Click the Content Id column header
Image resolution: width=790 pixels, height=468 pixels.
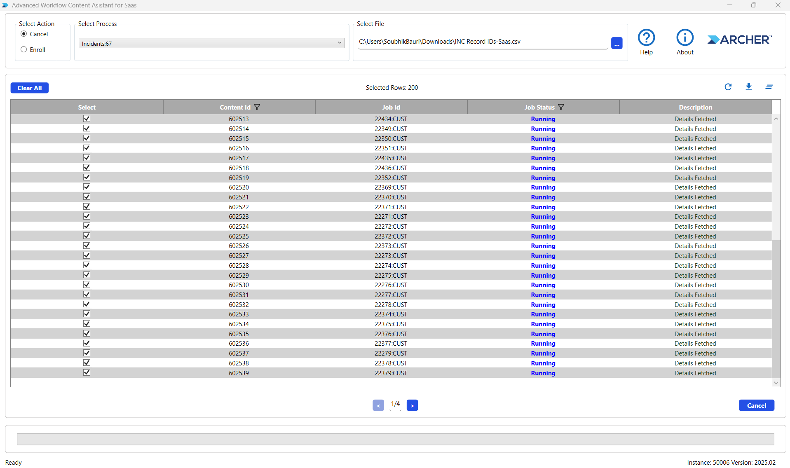[239, 107]
